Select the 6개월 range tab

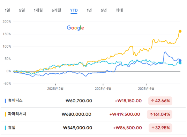(56, 10)
